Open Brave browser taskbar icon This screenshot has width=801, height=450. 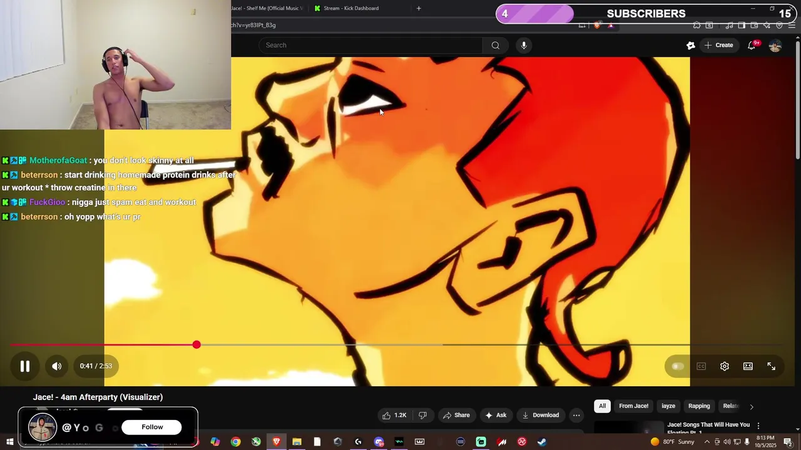(x=277, y=442)
